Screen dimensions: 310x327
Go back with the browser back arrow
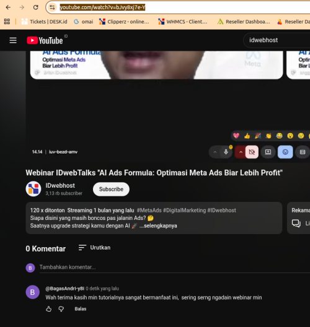click(x=8, y=7)
